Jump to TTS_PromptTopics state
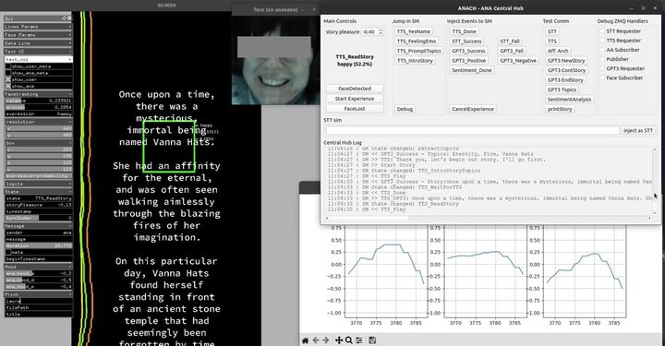 419,51
